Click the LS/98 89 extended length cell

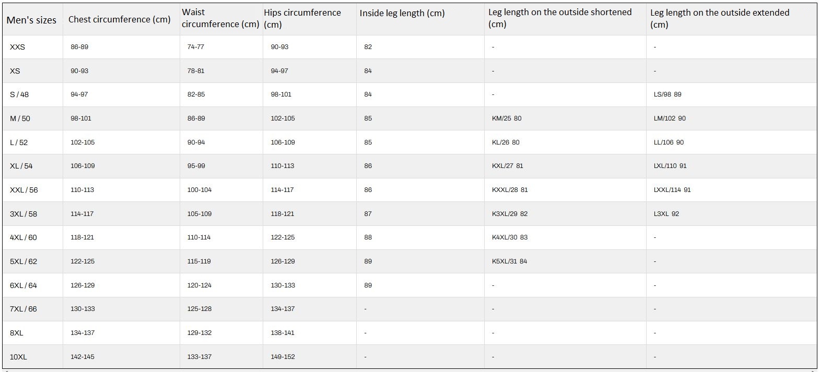pyautogui.click(x=667, y=94)
